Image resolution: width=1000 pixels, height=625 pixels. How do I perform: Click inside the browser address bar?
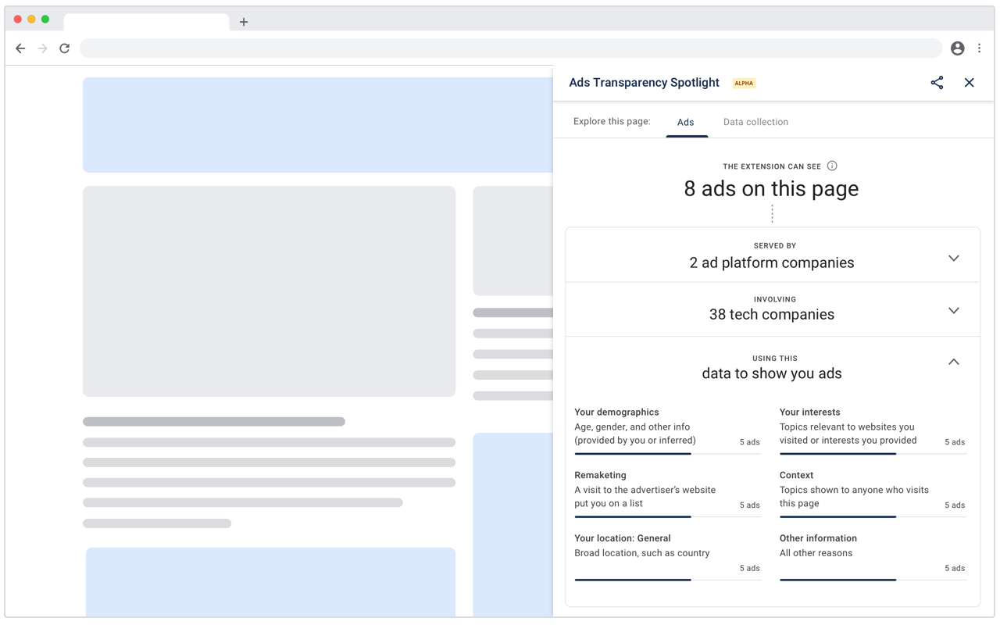click(x=508, y=48)
